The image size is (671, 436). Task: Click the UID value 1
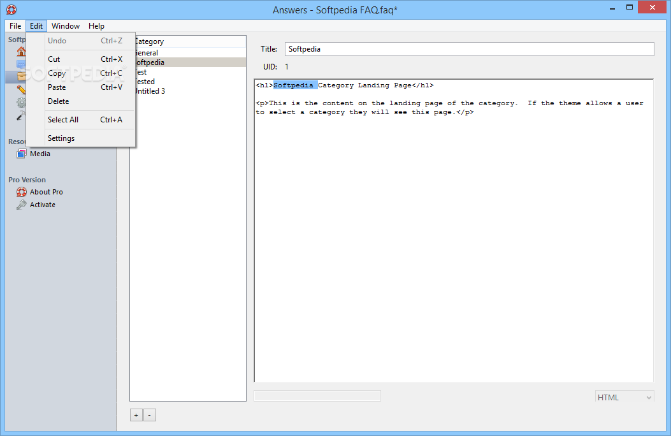[287, 67]
